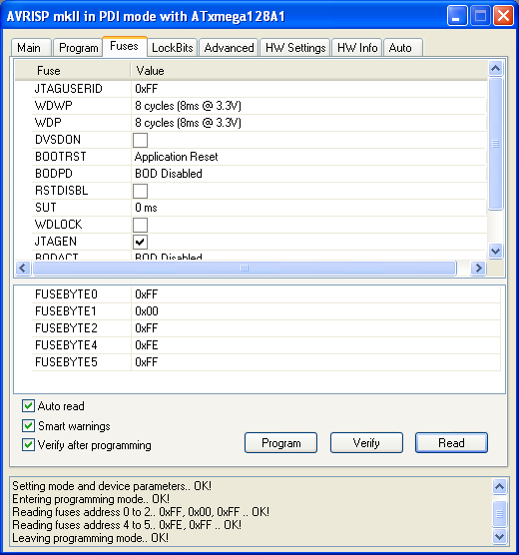This screenshot has width=519, height=555.
Task: Click the horizontal scroll left arrow
Action: click(x=23, y=268)
